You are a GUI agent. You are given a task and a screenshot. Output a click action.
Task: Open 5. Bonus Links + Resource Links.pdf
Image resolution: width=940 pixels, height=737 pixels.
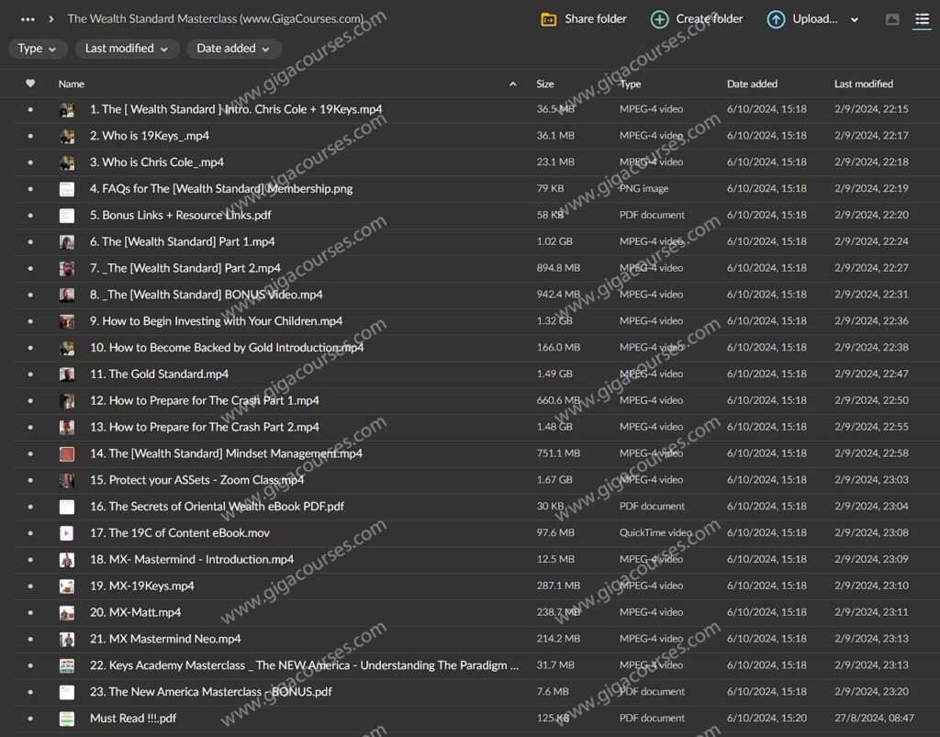pos(180,216)
